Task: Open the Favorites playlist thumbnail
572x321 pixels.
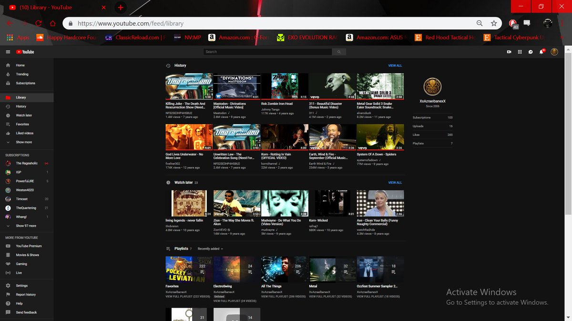Action: (x=189, y=269)
